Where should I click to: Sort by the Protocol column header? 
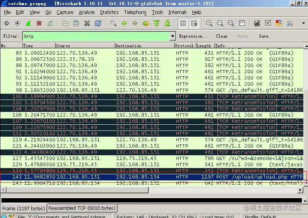185,46
